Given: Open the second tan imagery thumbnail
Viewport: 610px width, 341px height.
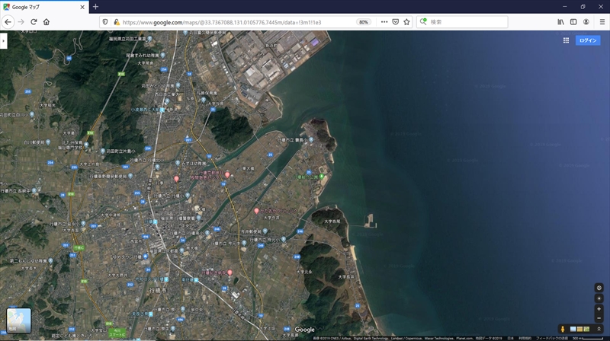Looking at the screenshot, I should pyautogui.click(x=579, y=329).
